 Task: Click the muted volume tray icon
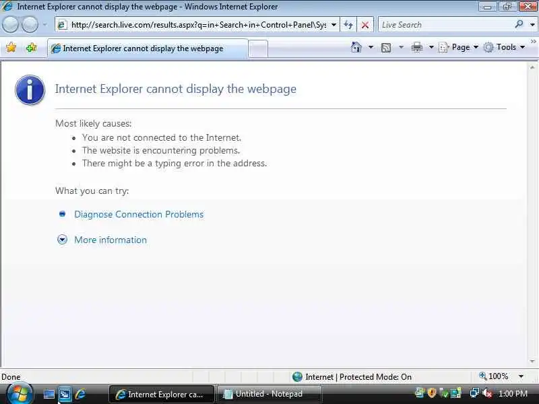486,393
